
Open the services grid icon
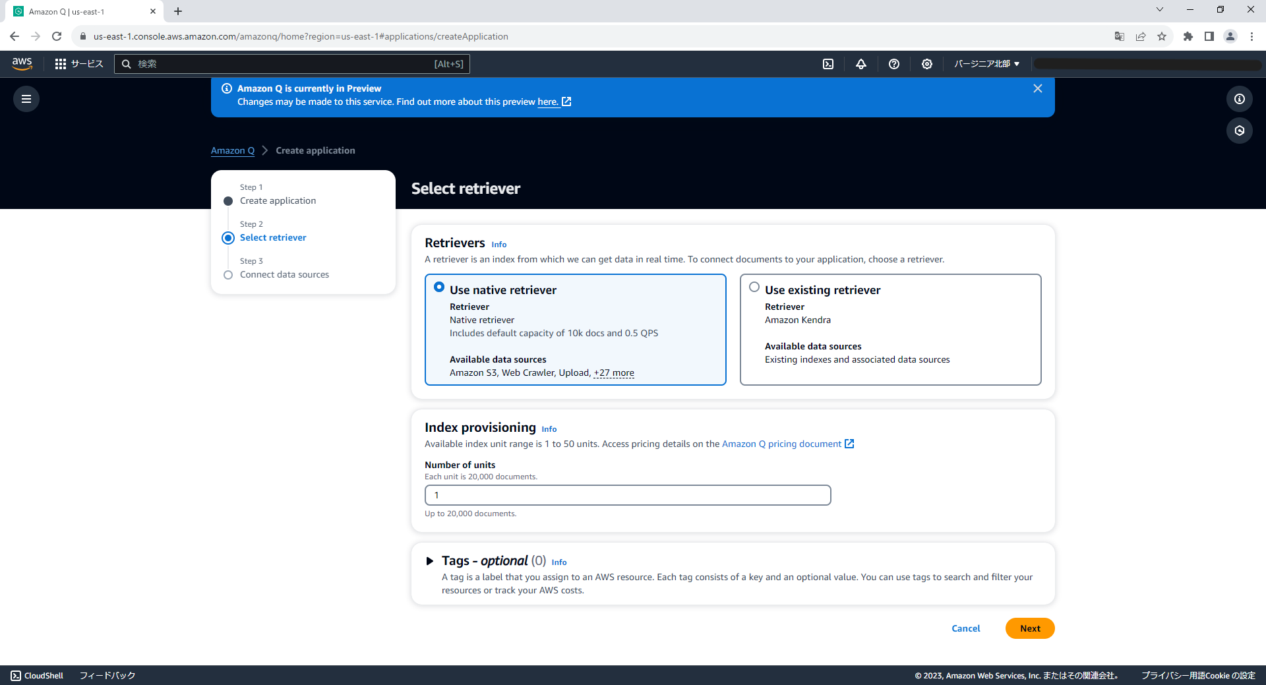point(60,64)
